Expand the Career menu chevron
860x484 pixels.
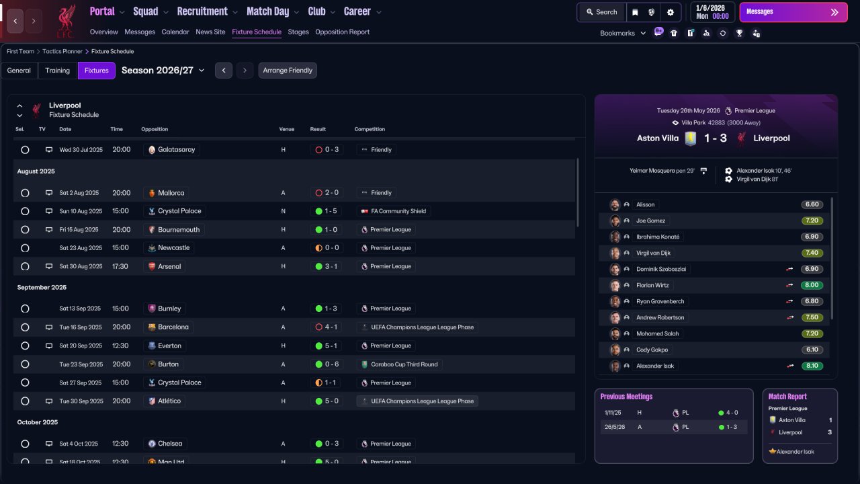pyautogui.click(x=378, y=12)
